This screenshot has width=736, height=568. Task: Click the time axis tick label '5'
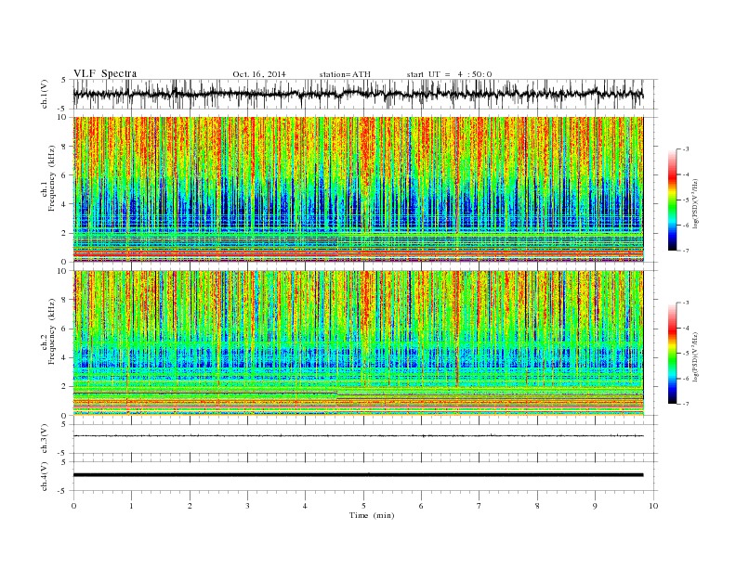[363, 506]
